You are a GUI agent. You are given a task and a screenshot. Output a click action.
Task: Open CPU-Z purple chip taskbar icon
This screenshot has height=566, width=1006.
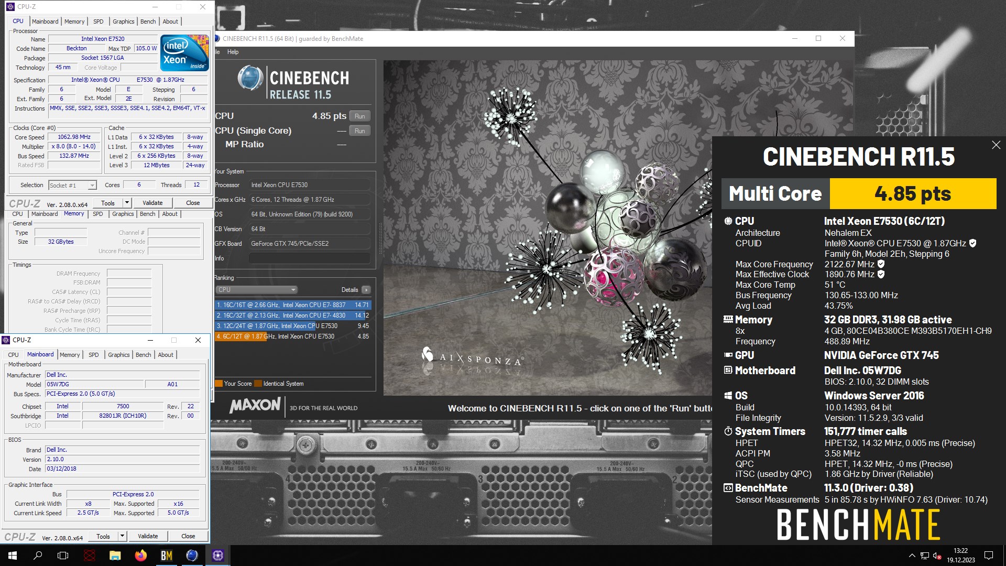point(217,556)
